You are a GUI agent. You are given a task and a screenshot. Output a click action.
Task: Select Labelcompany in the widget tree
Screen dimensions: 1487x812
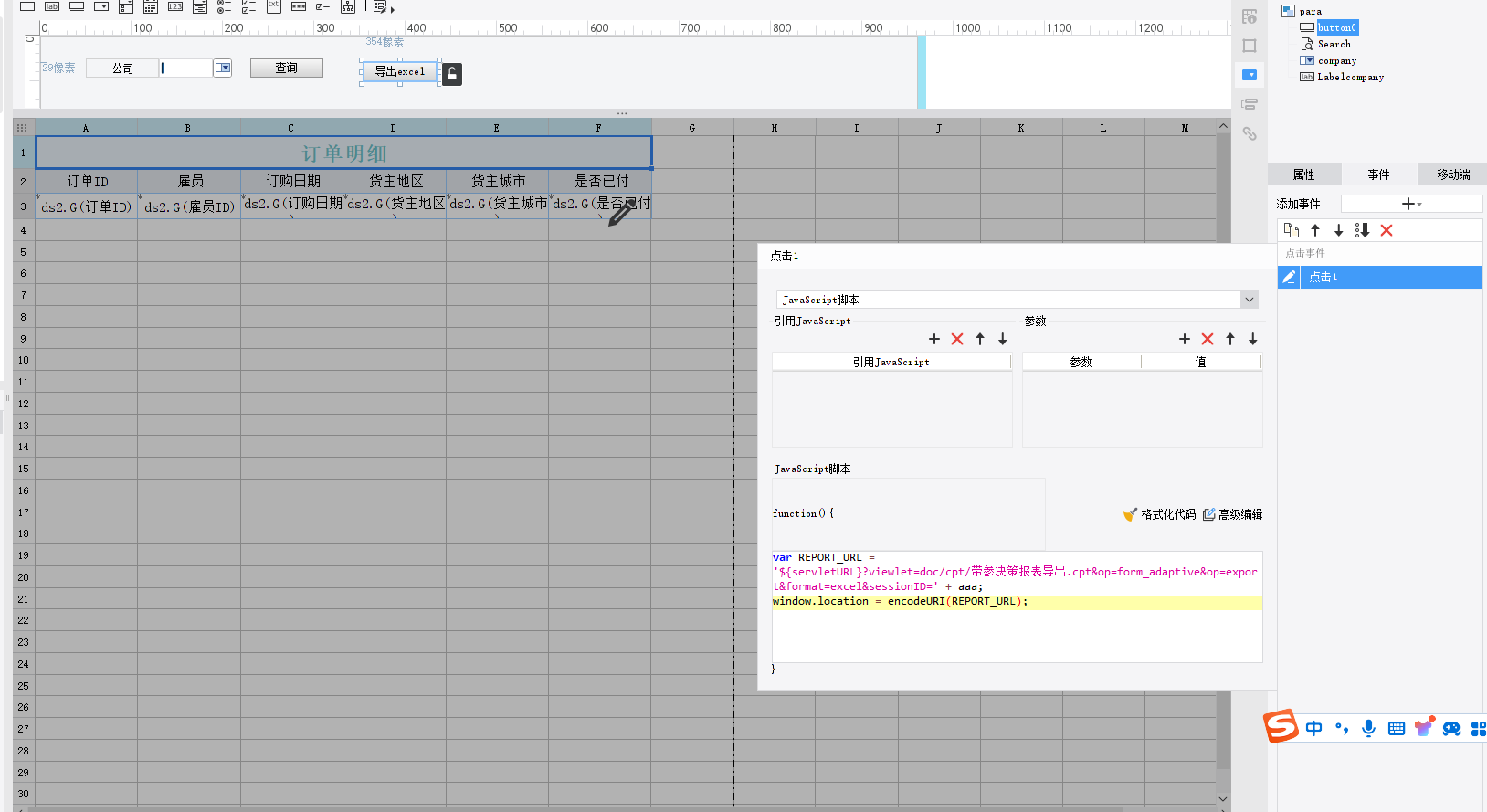pyautogui.click(x=1350, y=77)
